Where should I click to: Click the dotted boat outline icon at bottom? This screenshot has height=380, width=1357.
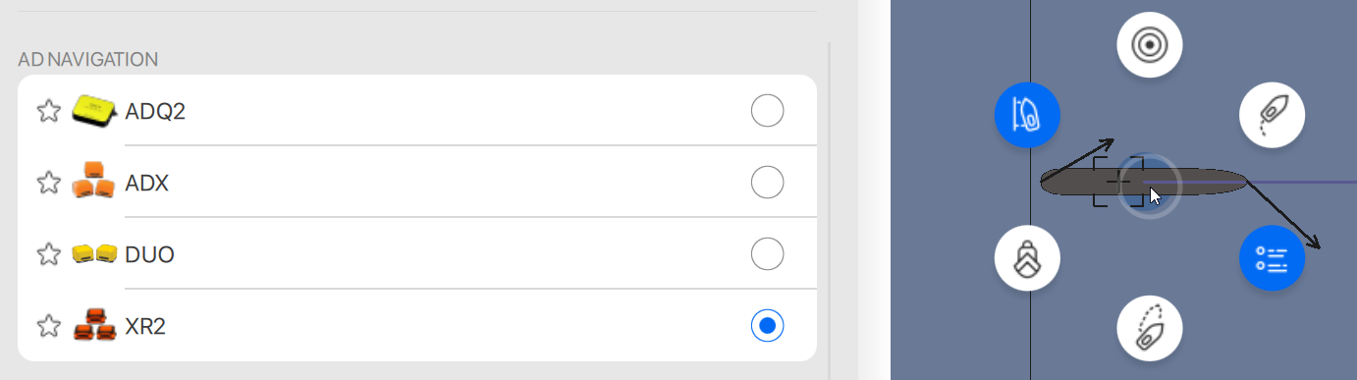tap(1149, 329)
